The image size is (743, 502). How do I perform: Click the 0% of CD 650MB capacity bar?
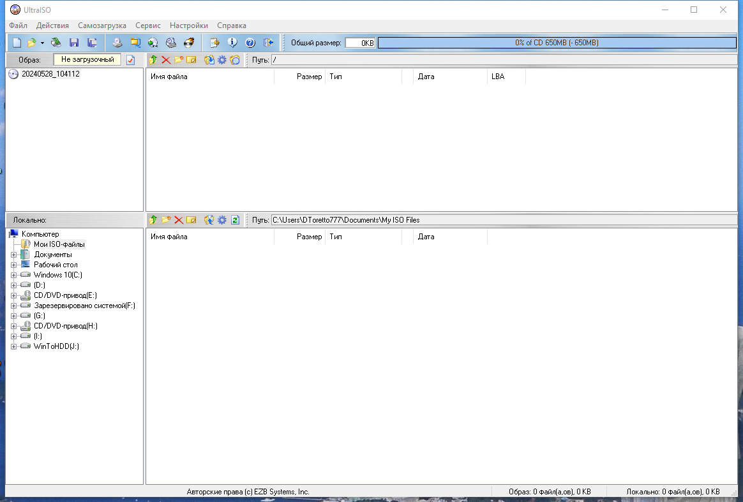(x=557, y=43)
